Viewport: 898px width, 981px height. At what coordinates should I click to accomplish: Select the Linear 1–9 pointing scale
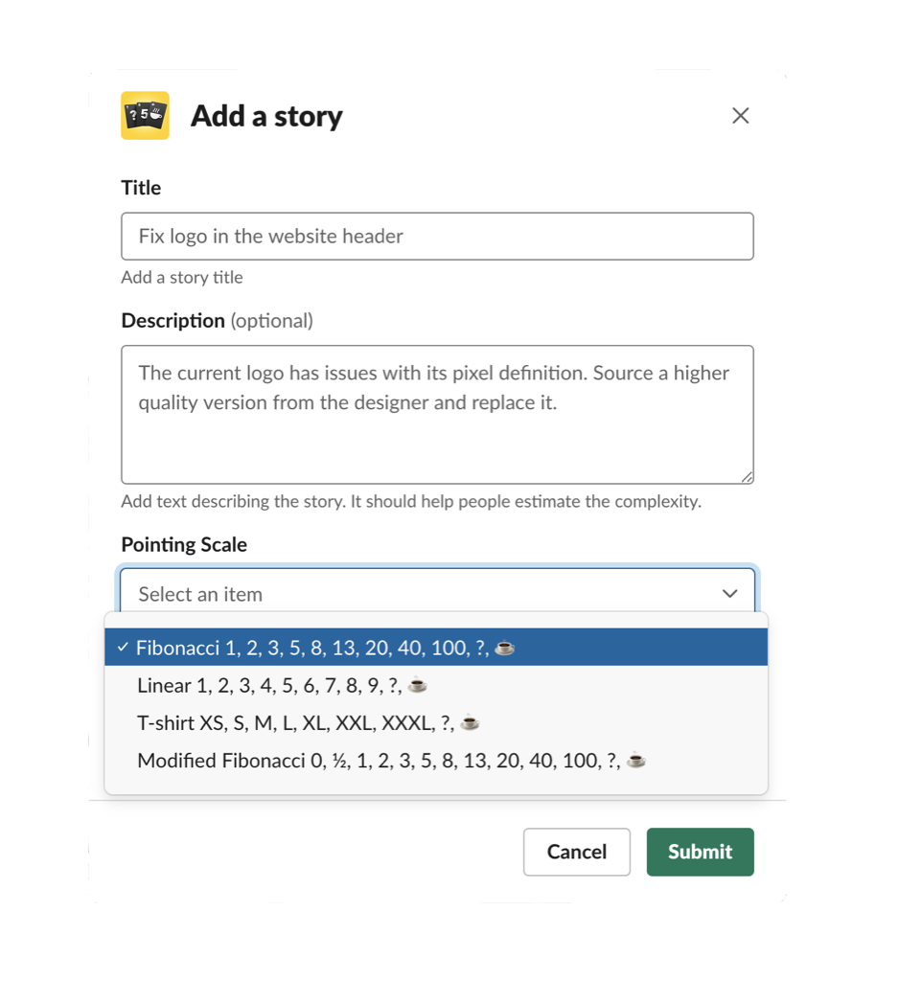[271, 686]
